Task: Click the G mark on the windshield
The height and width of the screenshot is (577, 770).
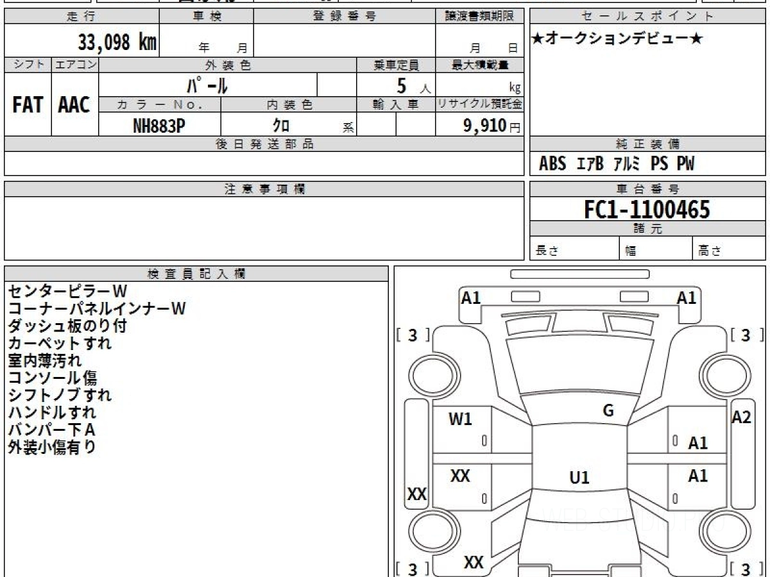Action: [608, 411]
